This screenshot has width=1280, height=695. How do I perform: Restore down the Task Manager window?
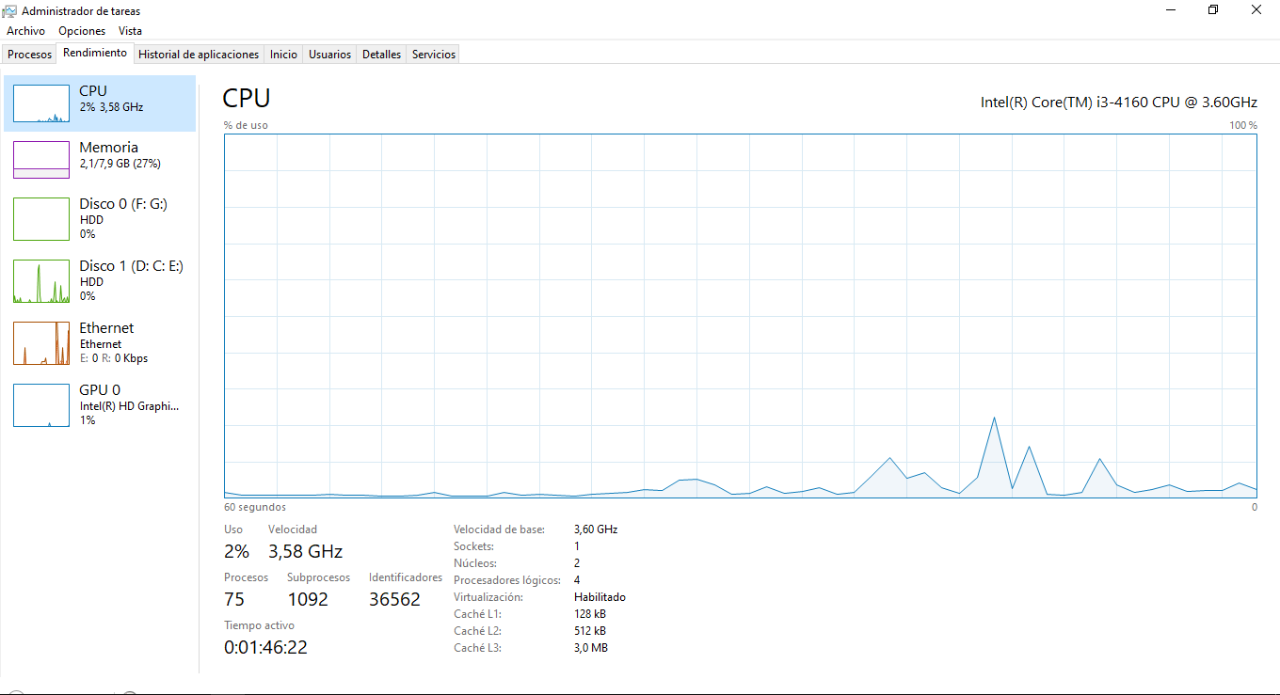(x=1213, y=10)
